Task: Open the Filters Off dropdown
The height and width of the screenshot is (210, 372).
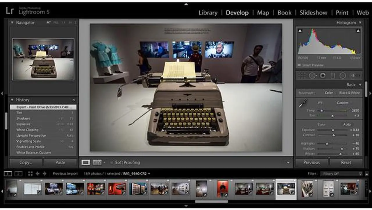Action: click(x=341, y=174)
